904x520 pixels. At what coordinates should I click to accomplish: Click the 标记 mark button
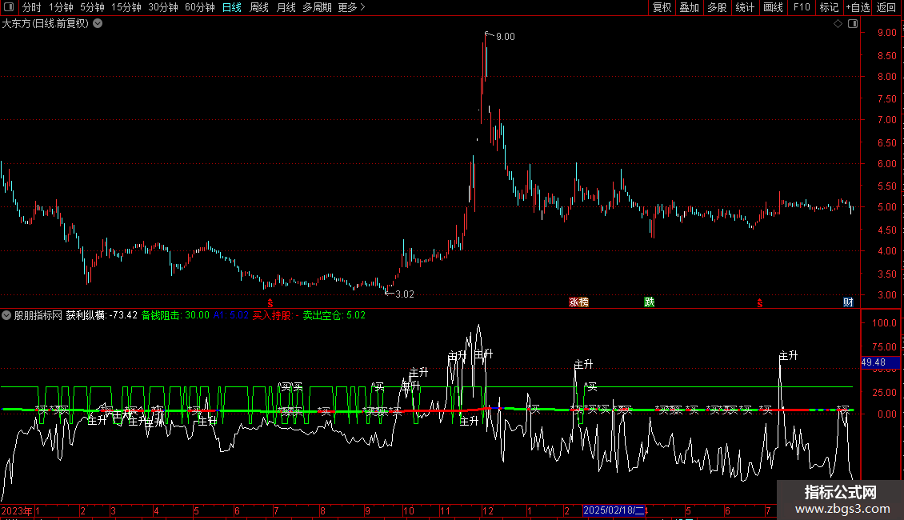(x=829, y=7)
